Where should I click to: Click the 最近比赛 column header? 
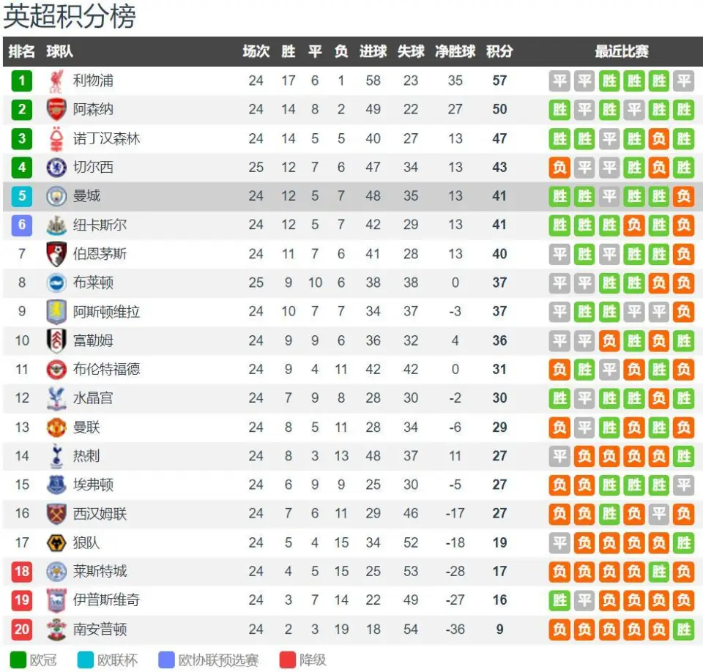[x=622, y=51]
